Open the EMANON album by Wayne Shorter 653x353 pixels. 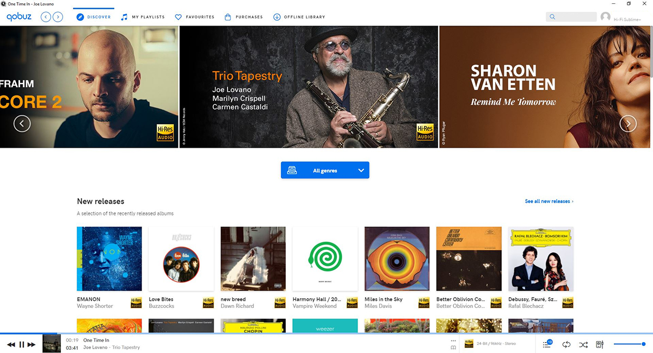pyautogui.click(x=109, y=259)
